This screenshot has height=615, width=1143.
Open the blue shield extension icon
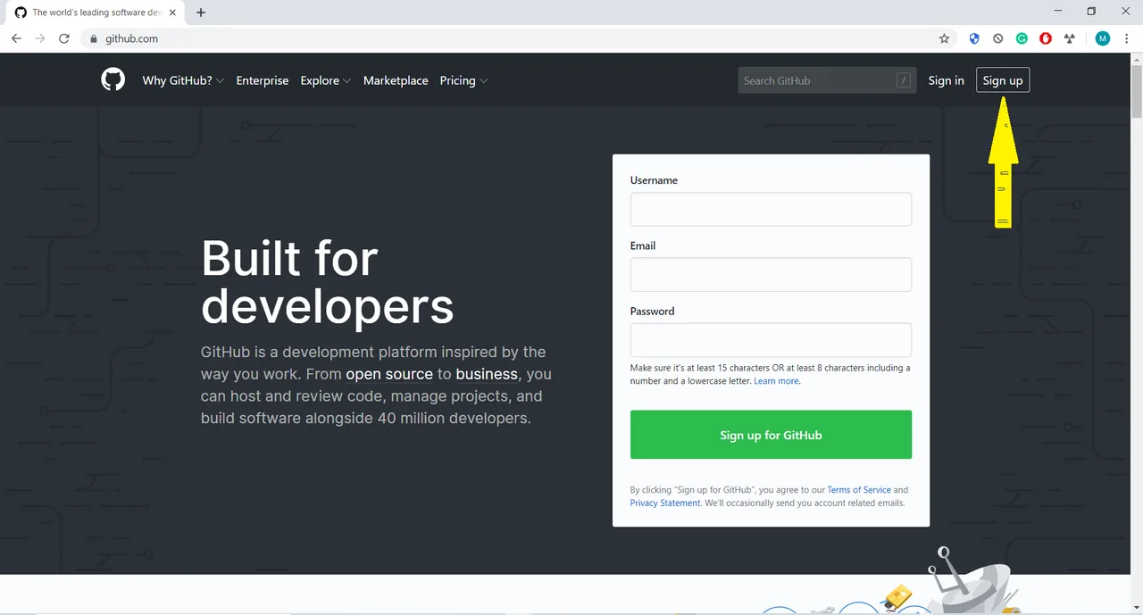[974, 38]
